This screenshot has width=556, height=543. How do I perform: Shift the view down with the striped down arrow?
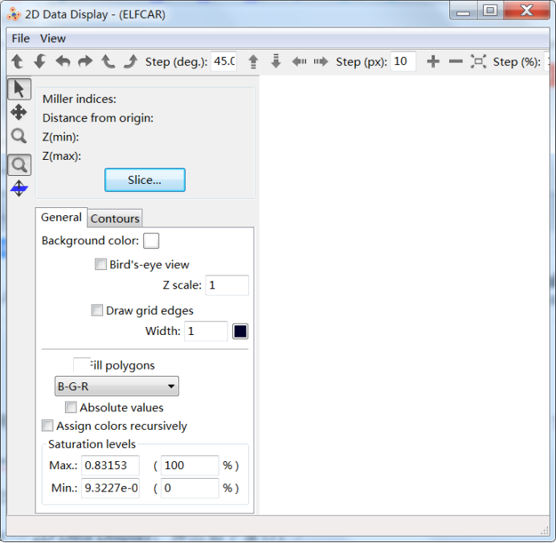pyautogui.click(x=276, y=61)
